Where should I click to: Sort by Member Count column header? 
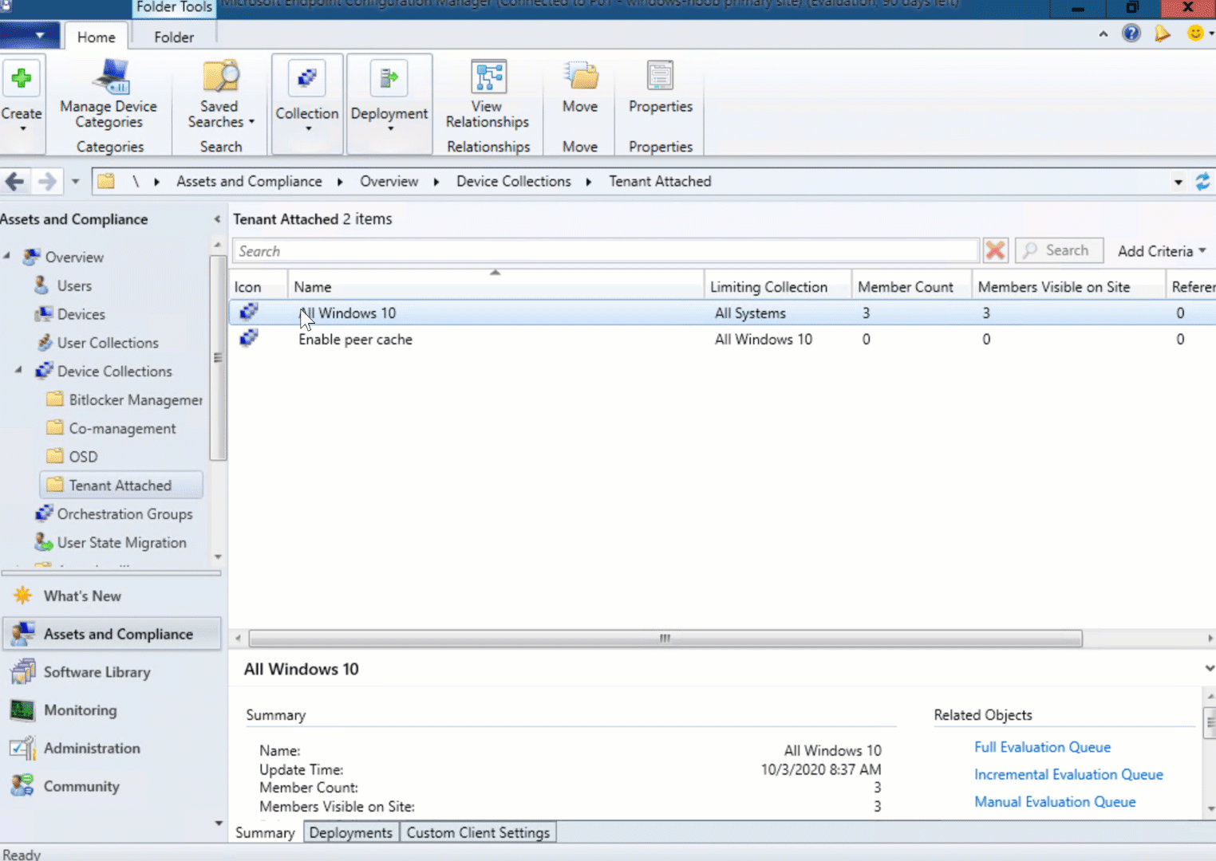coord(911,287)
